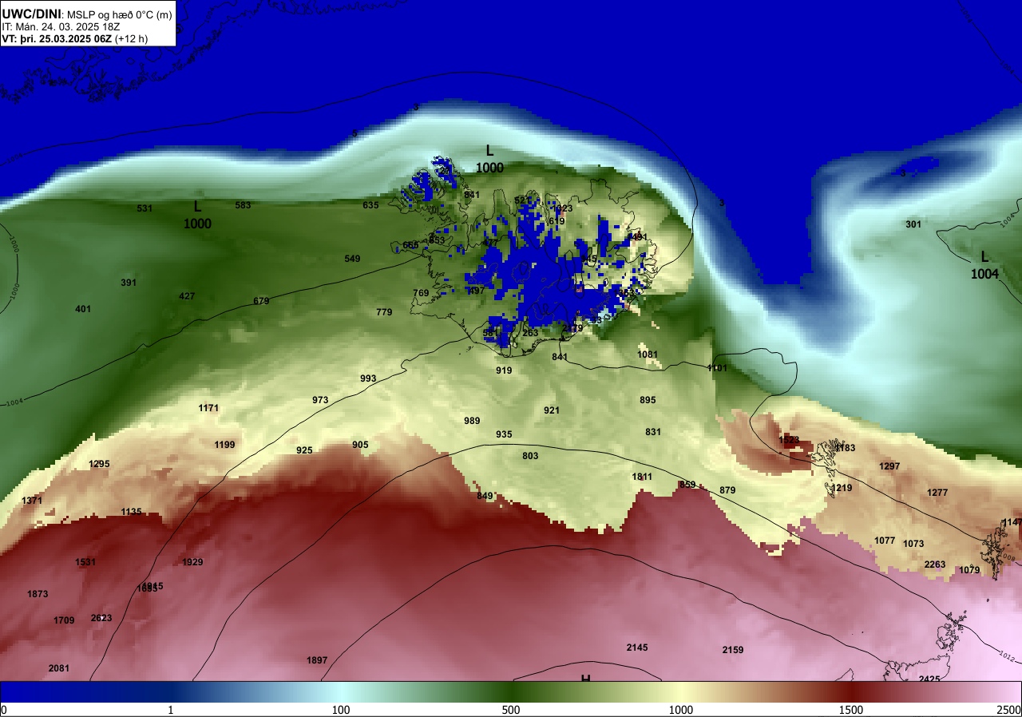Click the 2081 height value
Viewport: 1022px width, 717px height.
[59, 668]
